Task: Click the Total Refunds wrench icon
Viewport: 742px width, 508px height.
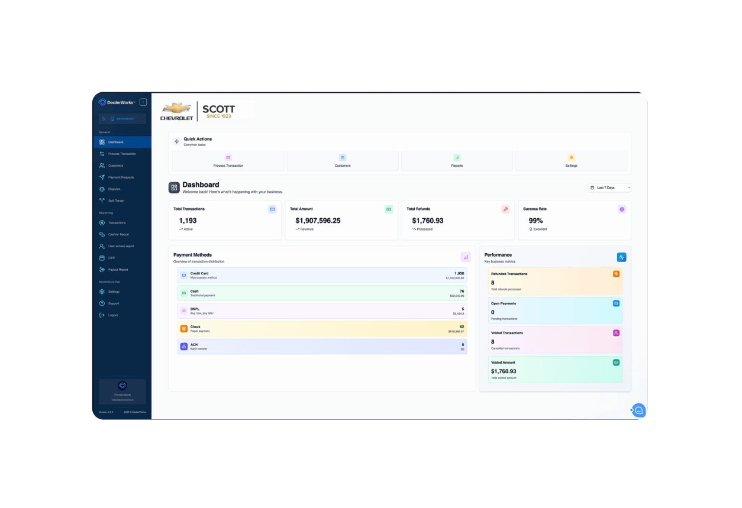Action: [x=505, y=209]
